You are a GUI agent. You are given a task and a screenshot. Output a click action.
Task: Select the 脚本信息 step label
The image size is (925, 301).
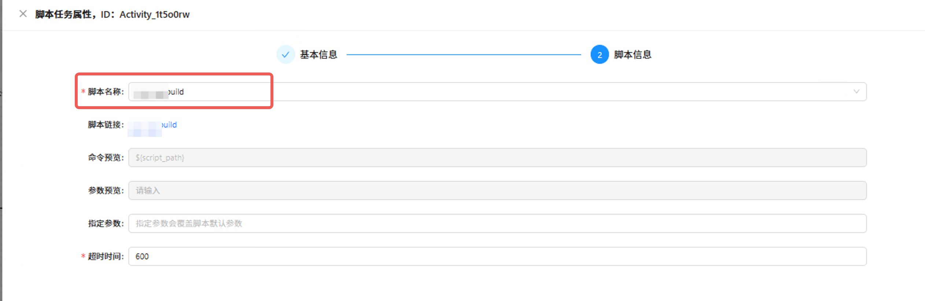pos(633,55)
